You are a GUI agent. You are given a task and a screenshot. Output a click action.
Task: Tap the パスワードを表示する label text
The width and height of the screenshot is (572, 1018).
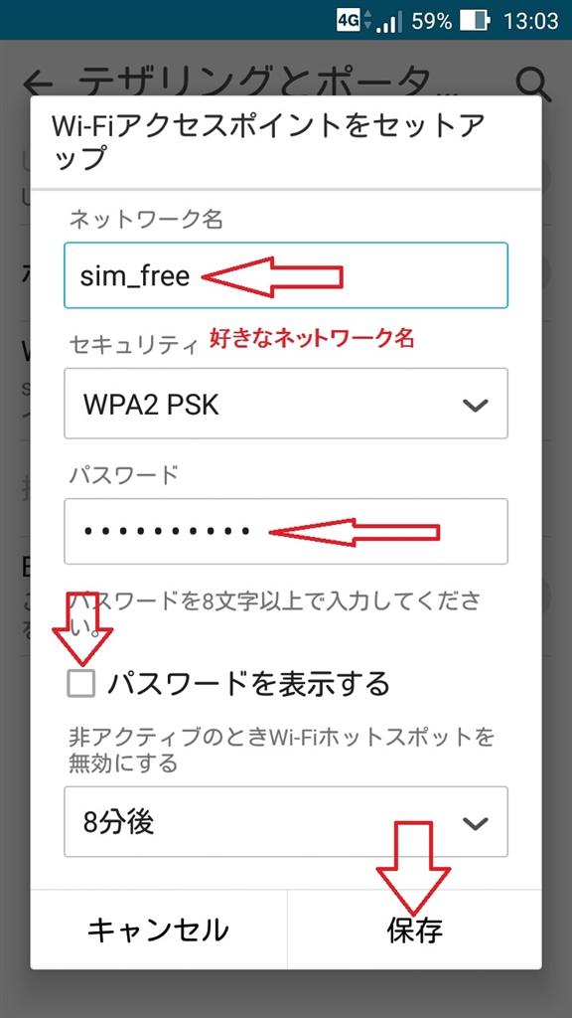[248, 684]
